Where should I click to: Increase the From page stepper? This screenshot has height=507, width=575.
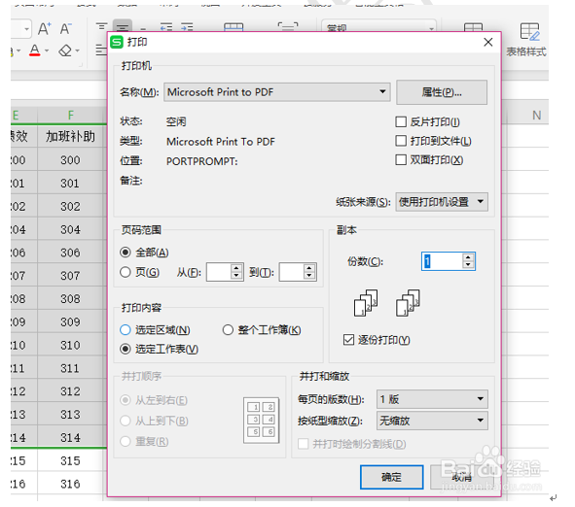(236, 268)
